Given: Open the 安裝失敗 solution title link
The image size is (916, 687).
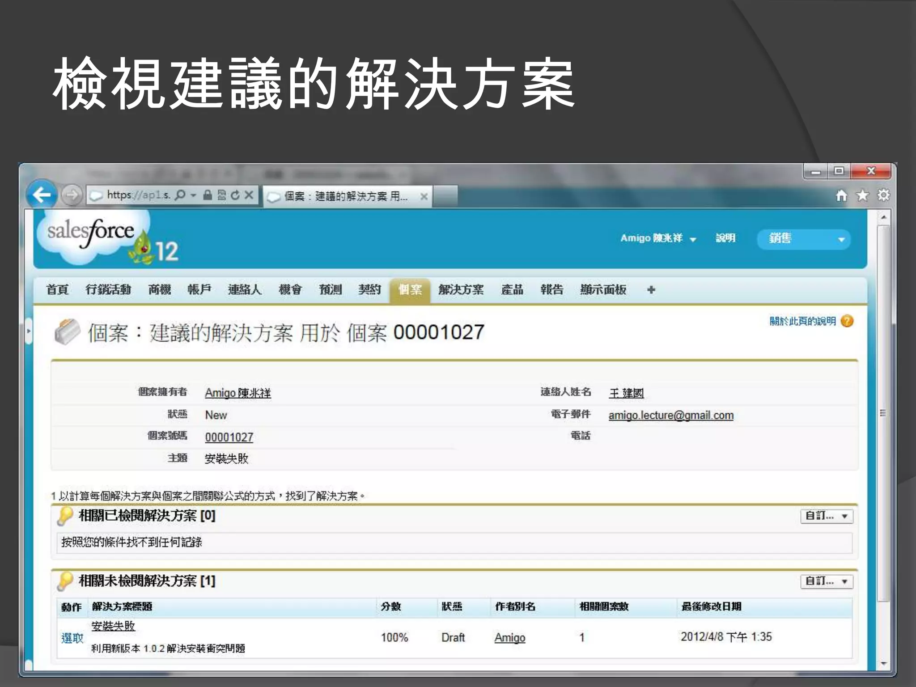Looking at the screenshot, I should pyautogui.click(x=113, y=626).
